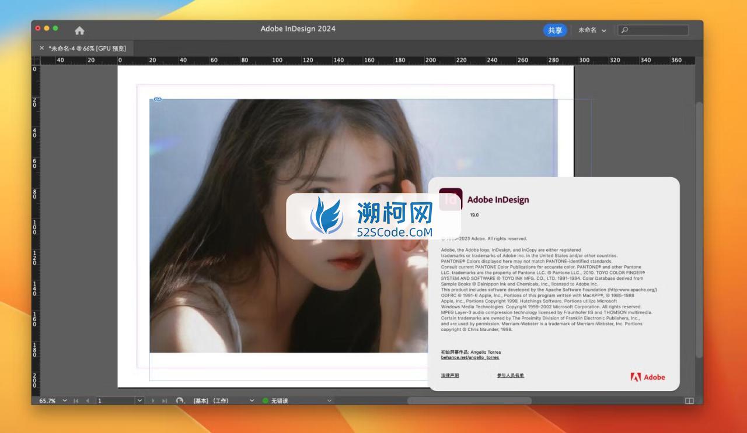This screenshot has width=747, height=433.
Task: Click the Home icon in title bar
Action: coord(79,30)
